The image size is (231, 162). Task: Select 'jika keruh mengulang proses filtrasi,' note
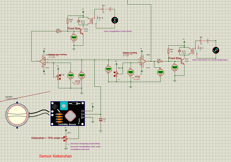[x=85, y=143]
